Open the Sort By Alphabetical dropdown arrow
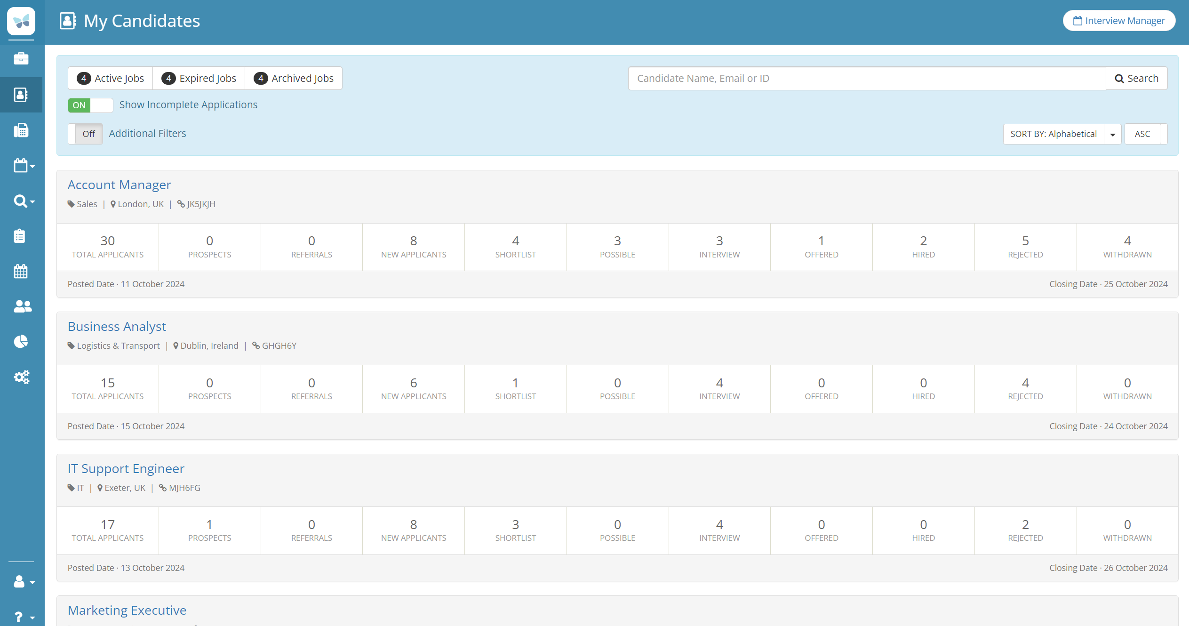This screenshot has height=626, width=1189. [x=1112, y=135]
